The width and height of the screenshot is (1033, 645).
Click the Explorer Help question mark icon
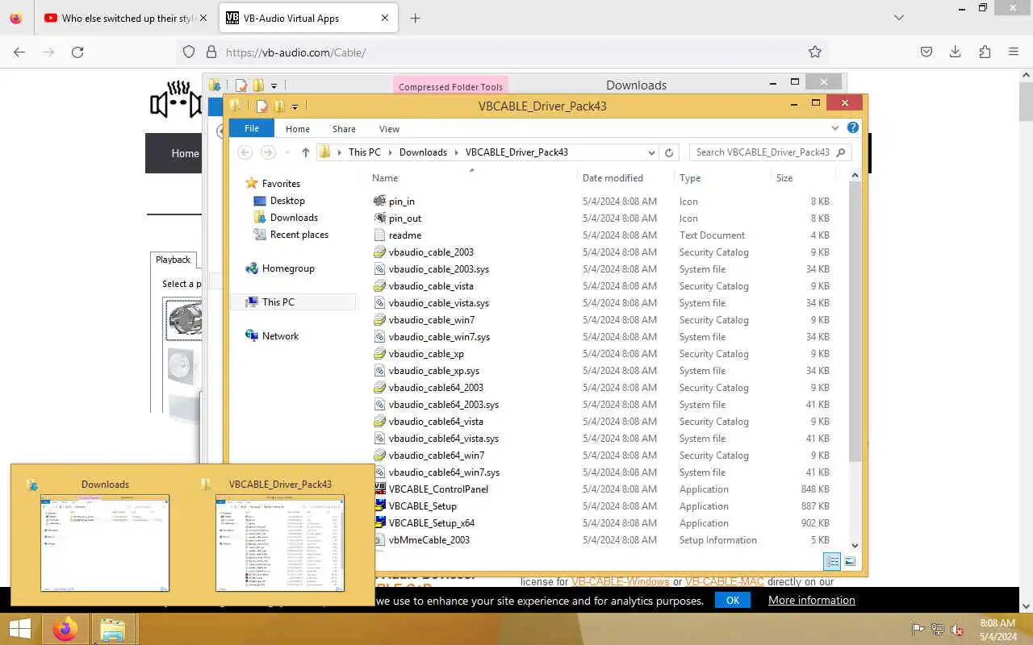(x=853, y=127)
